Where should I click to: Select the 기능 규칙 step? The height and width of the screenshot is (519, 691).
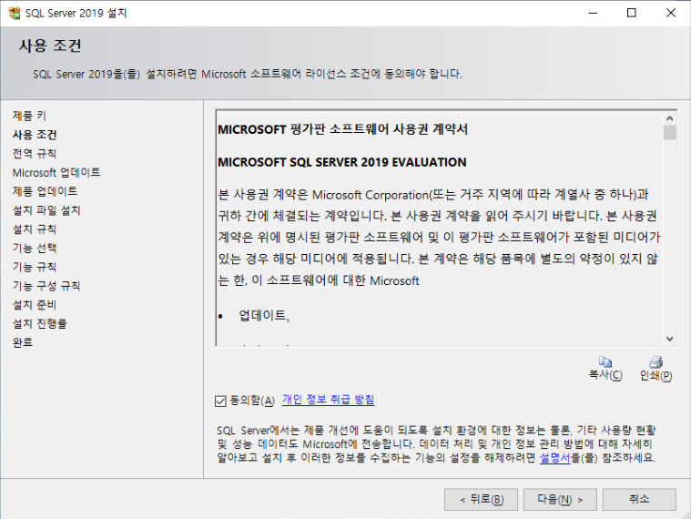pyautogui.click(x=35, y=267)
